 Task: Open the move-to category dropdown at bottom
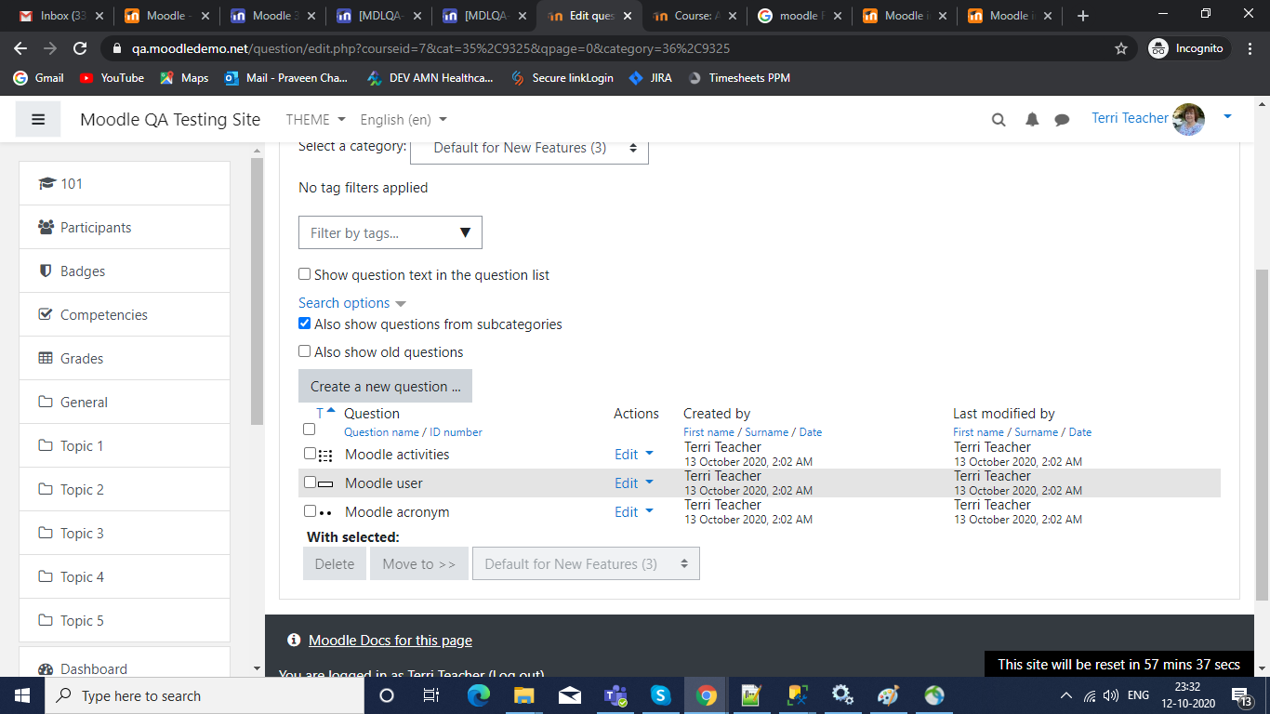(586, 563)
